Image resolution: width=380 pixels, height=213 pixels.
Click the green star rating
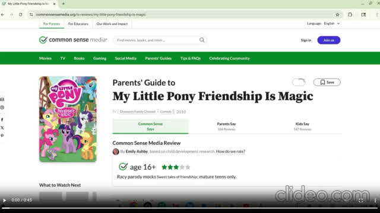tap(176, 167)
